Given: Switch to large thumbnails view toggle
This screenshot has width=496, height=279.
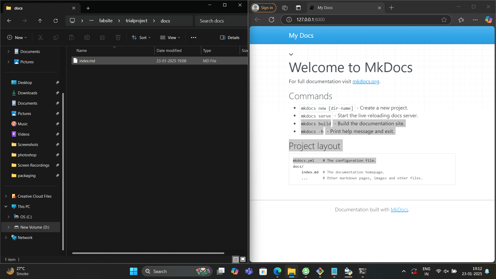Looking at the screenshot, I should pos(243,259).
